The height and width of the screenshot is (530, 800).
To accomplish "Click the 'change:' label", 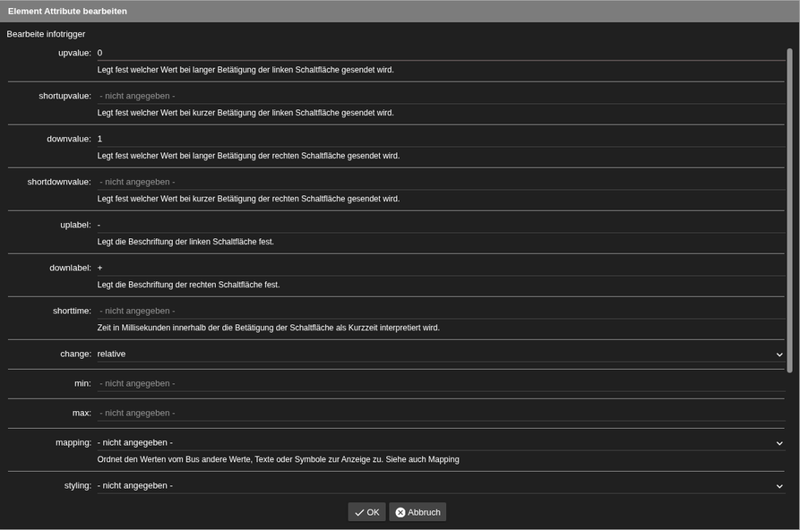I will [x=75, y=354].
